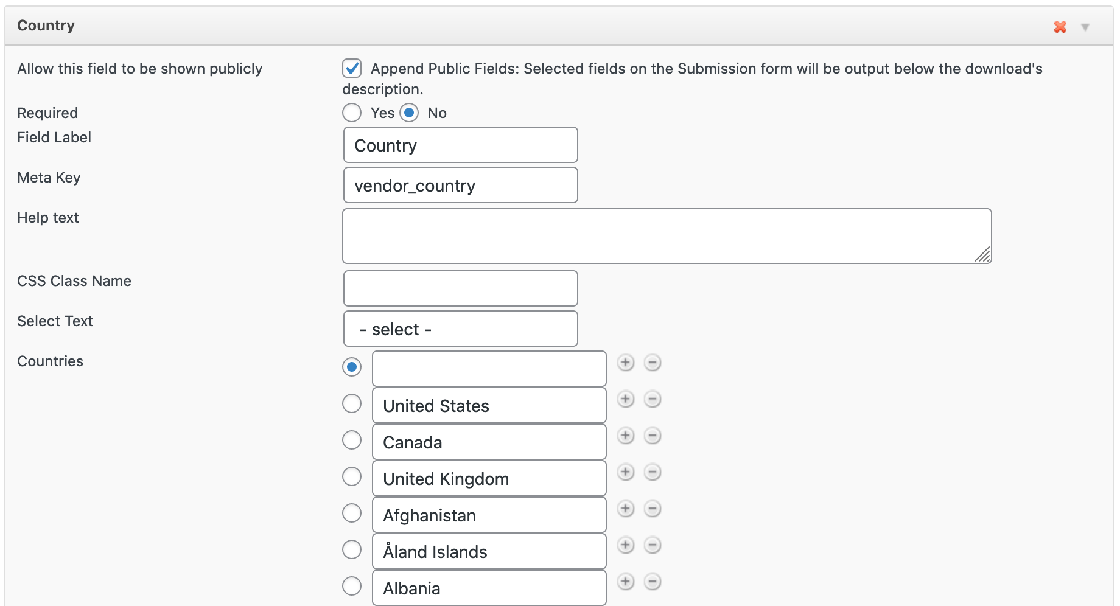Focus the Meta Key input field
This screenshot has height=606, width=1120.
[x=460, y=186]
